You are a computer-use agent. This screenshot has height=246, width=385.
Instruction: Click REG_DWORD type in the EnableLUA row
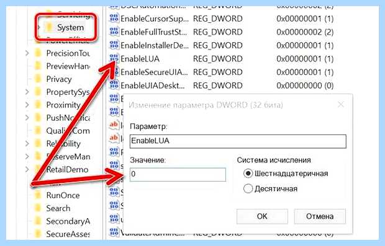click(218, 59)
